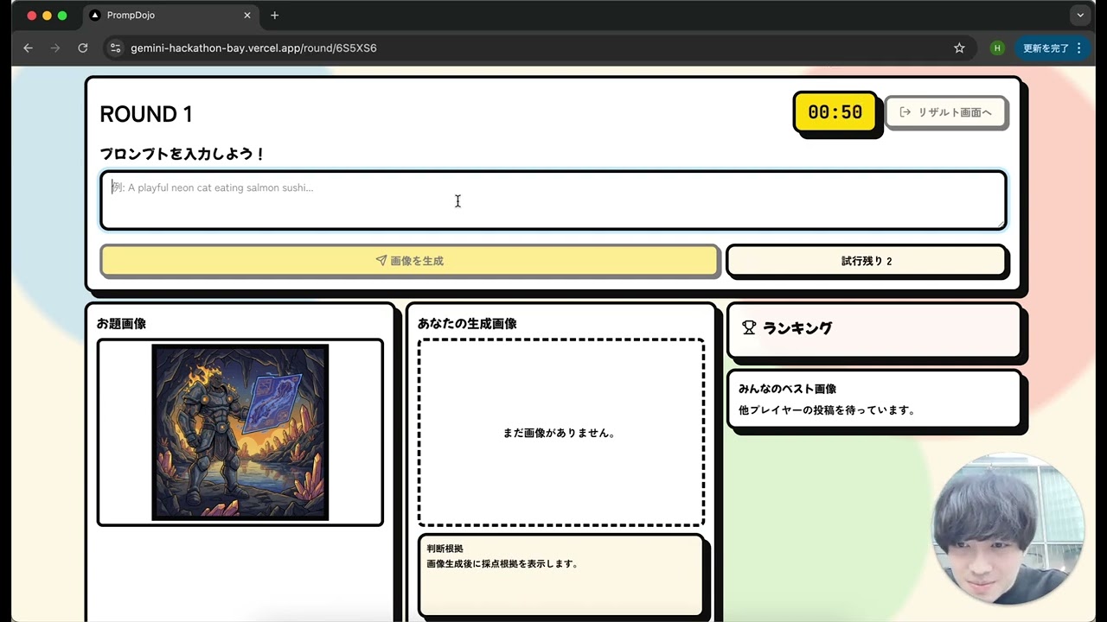Click the address bar URL
This screenshot has width=1107, height=622.
253,48
